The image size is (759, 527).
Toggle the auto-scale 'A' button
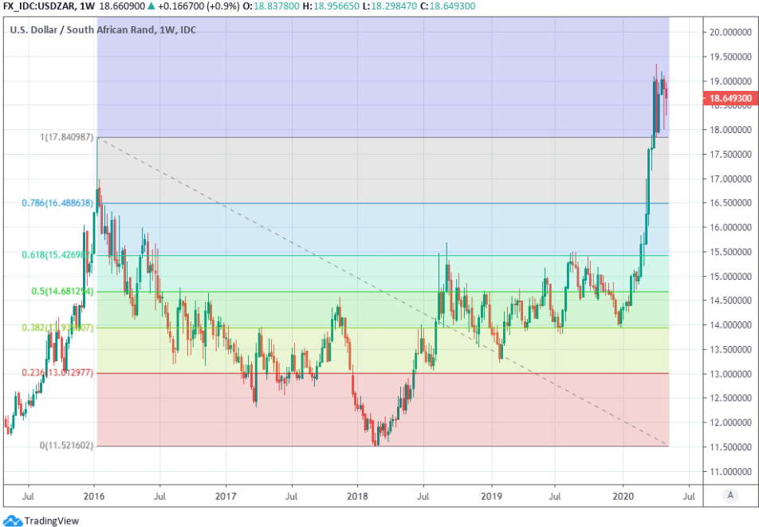(730, 495)
